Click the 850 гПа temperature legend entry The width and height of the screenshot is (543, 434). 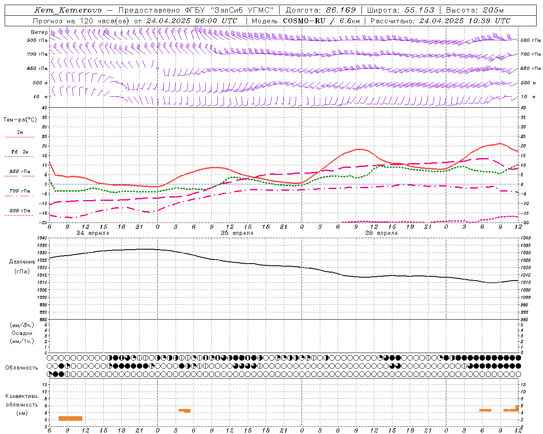(20, 171)
